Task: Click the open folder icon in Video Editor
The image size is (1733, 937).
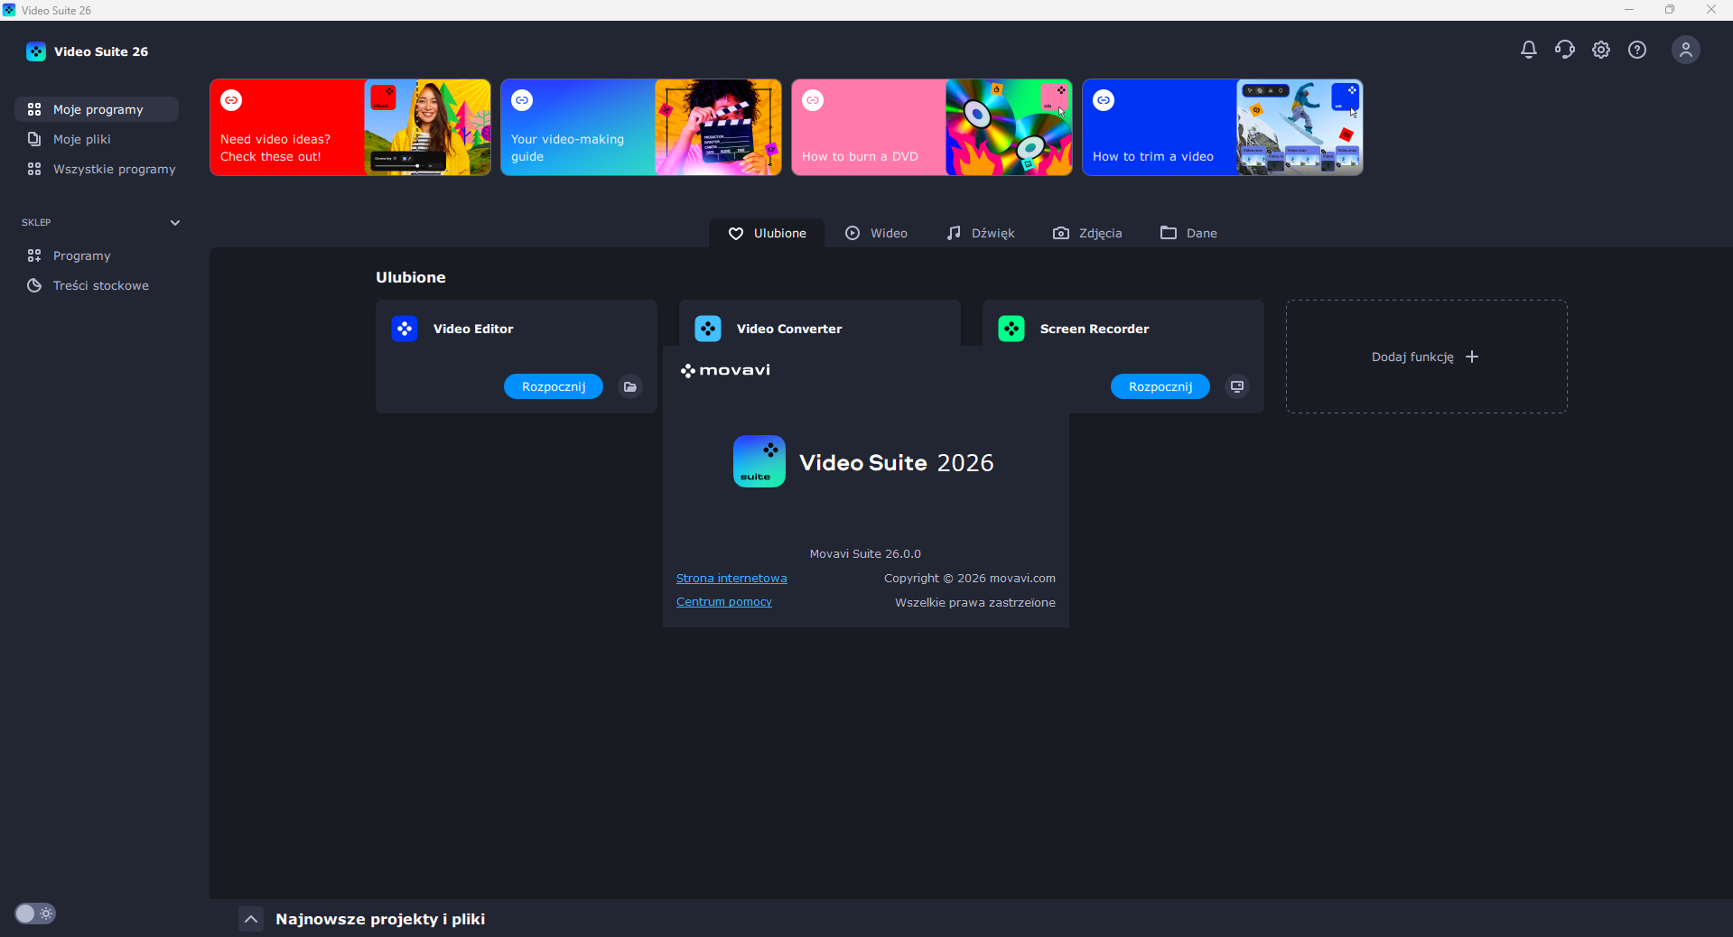Action: (x=630, y=386)
